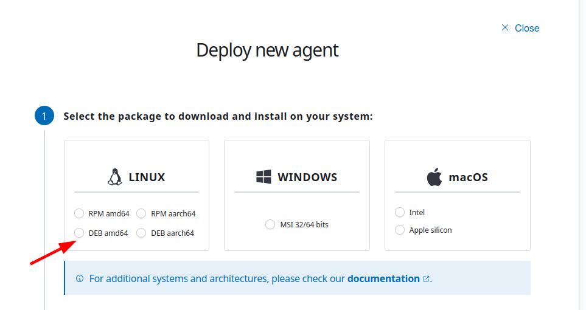
Task: Click the macOS card heading
Action: click(x=468, y=177)
